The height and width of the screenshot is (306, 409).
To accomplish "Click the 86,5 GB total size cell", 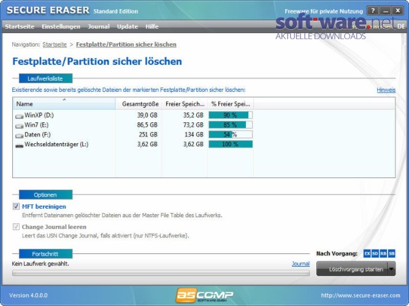I will tap(147, 125).
